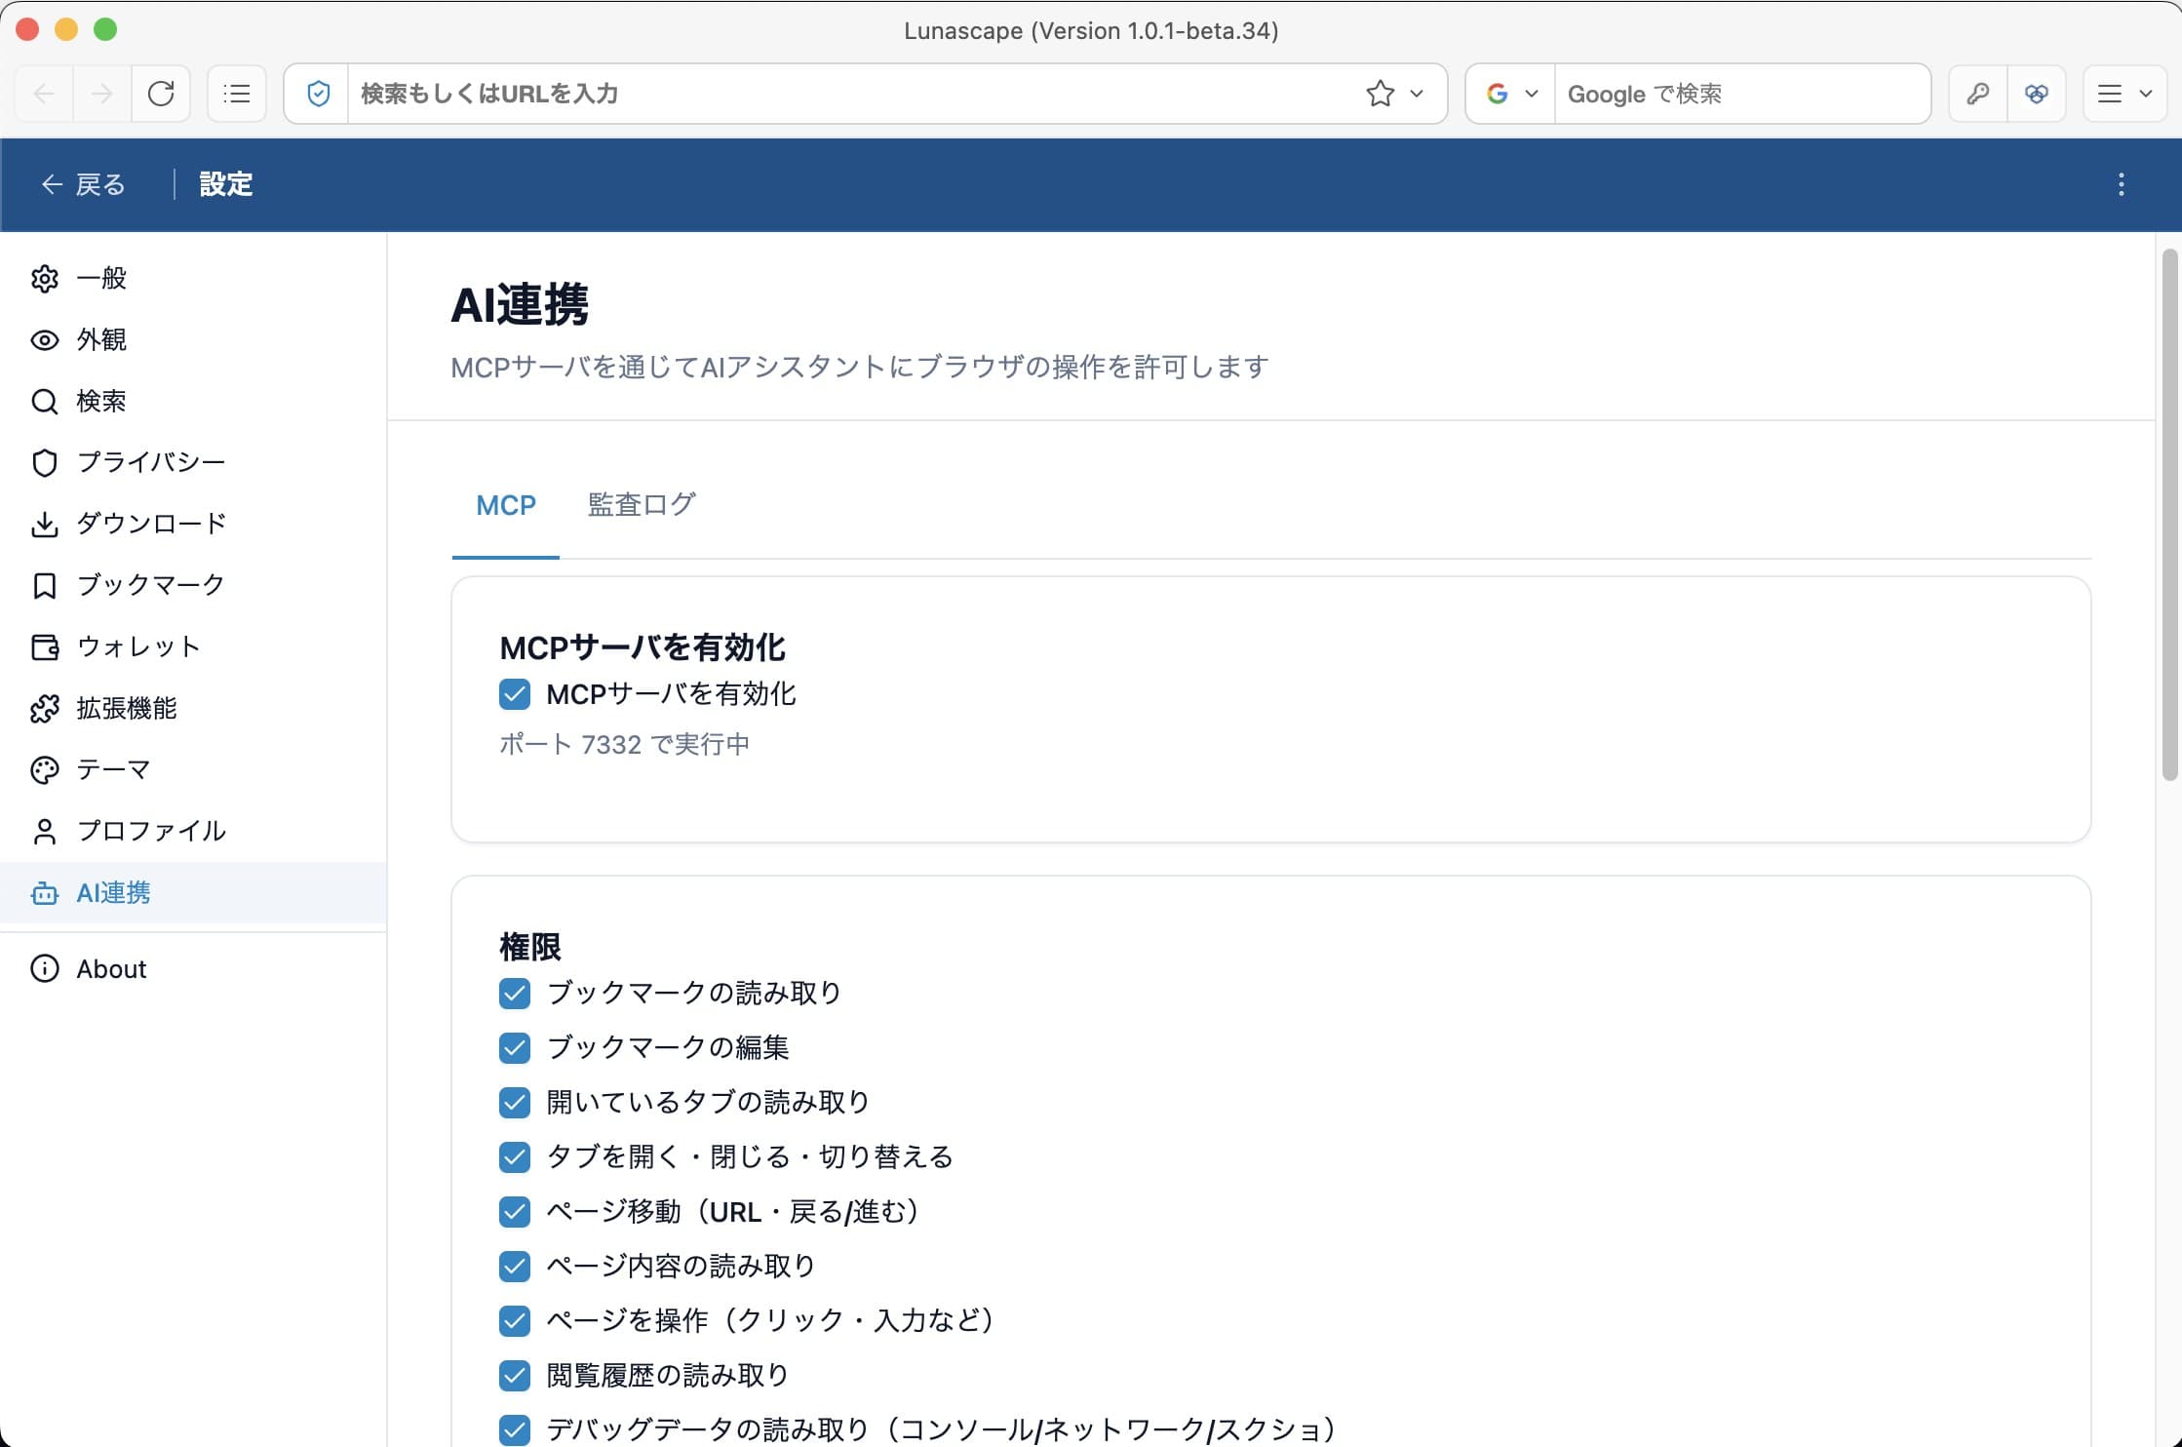Toggle ページを操作 (クリック・入力など) checkbox

pos(515,1320)
